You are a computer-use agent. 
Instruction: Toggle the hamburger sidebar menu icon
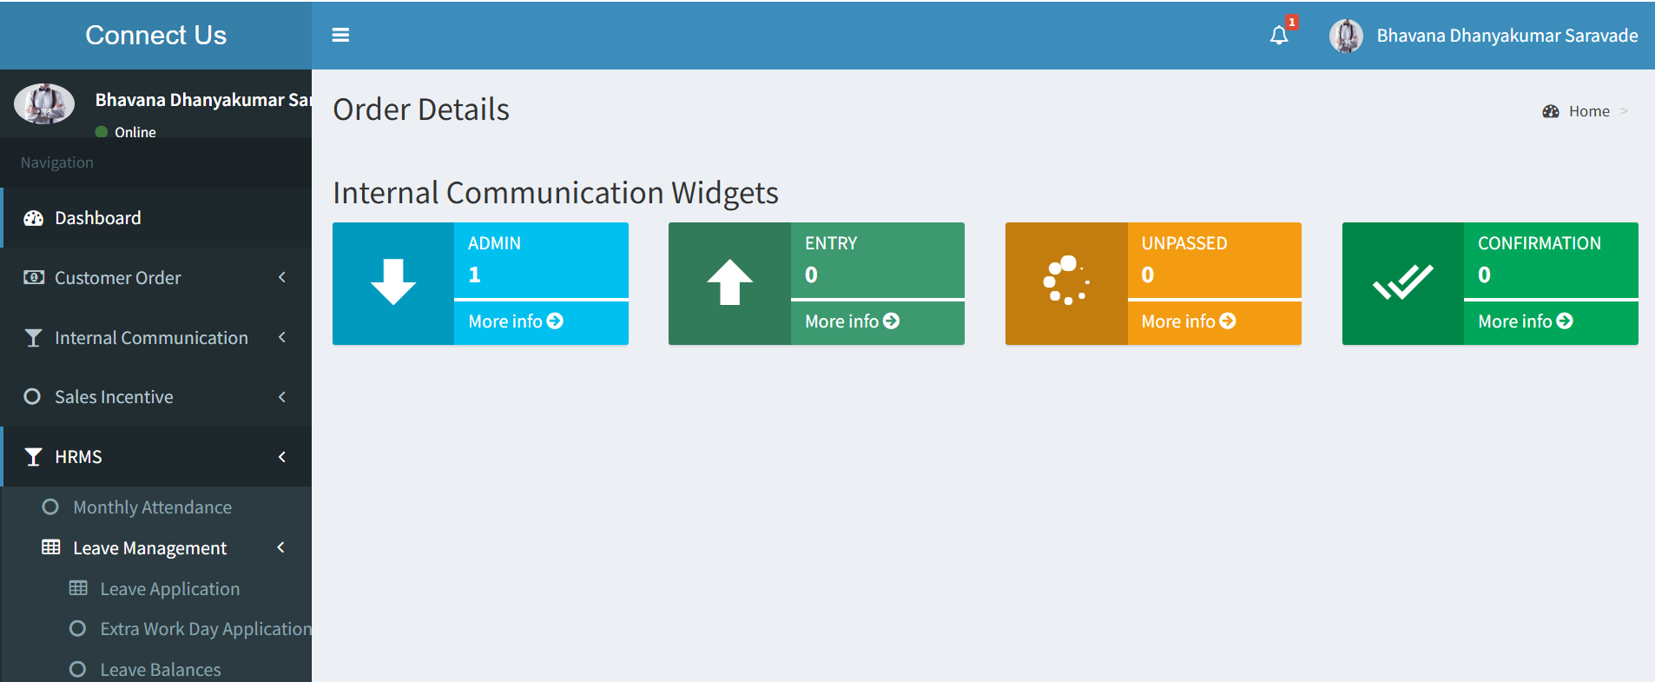coord(340,35)
